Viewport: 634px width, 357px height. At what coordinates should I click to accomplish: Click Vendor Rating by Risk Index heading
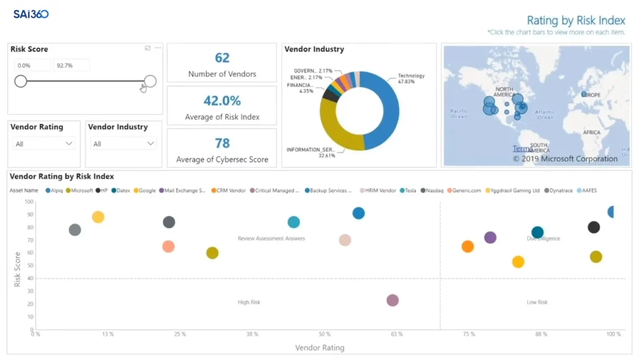[x=62, y=177]
